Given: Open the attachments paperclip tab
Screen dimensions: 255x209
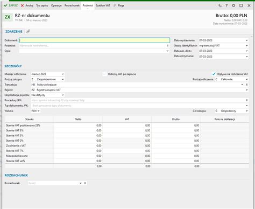Looking at the screenshot, I should (28, 32).
